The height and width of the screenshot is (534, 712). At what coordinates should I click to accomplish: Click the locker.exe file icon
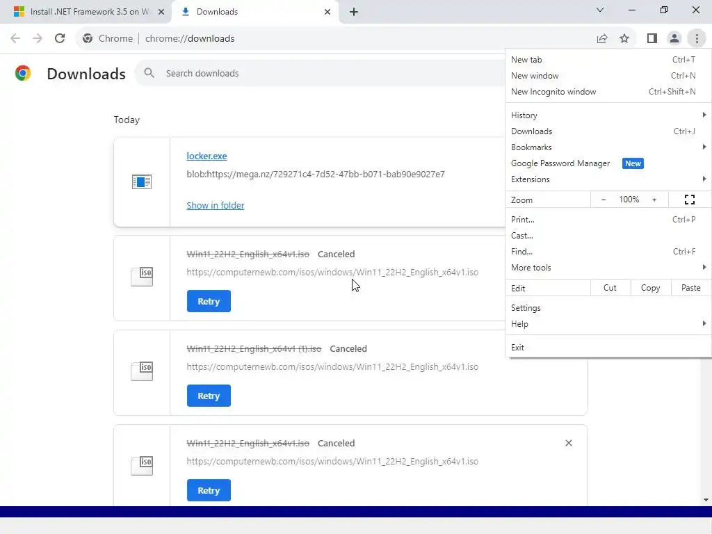[142, 181]
